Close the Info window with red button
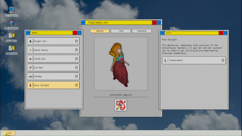The width and height of the screenshot is (242, 136). coord(221,33)
